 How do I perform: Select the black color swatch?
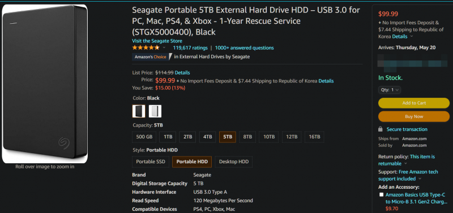point(139,111)
